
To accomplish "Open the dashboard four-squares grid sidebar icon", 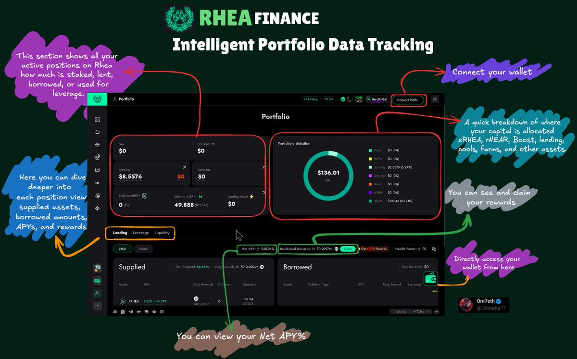I will point(98,119).
